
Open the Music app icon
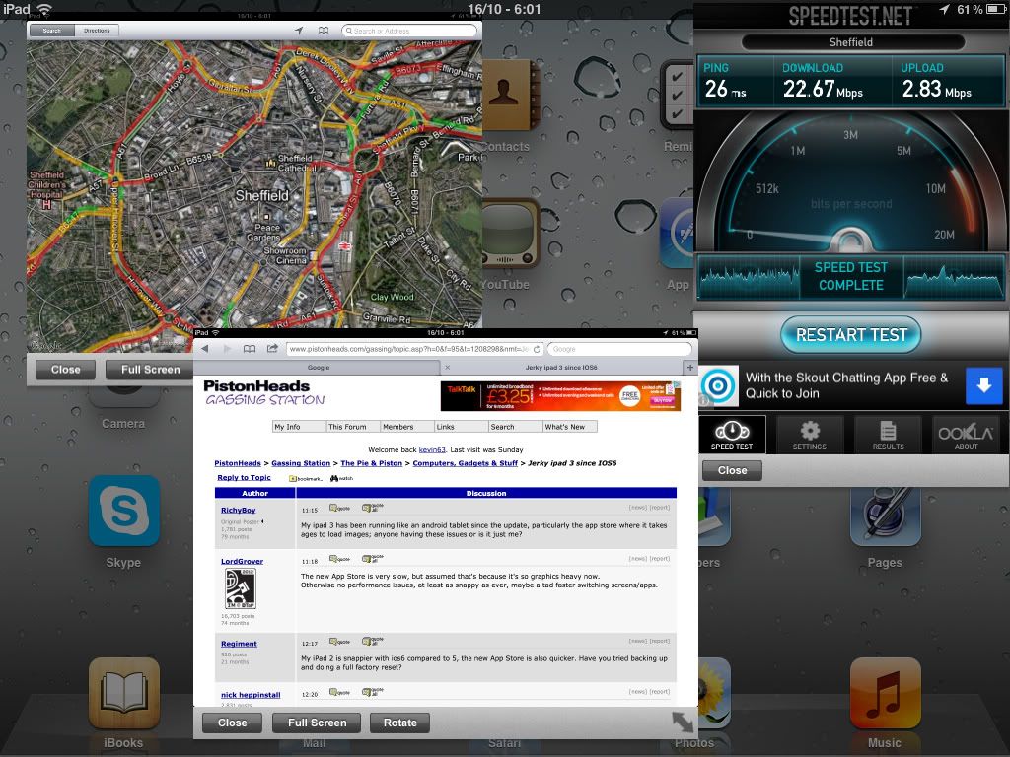pyautogui.click(x=885, y=693)
